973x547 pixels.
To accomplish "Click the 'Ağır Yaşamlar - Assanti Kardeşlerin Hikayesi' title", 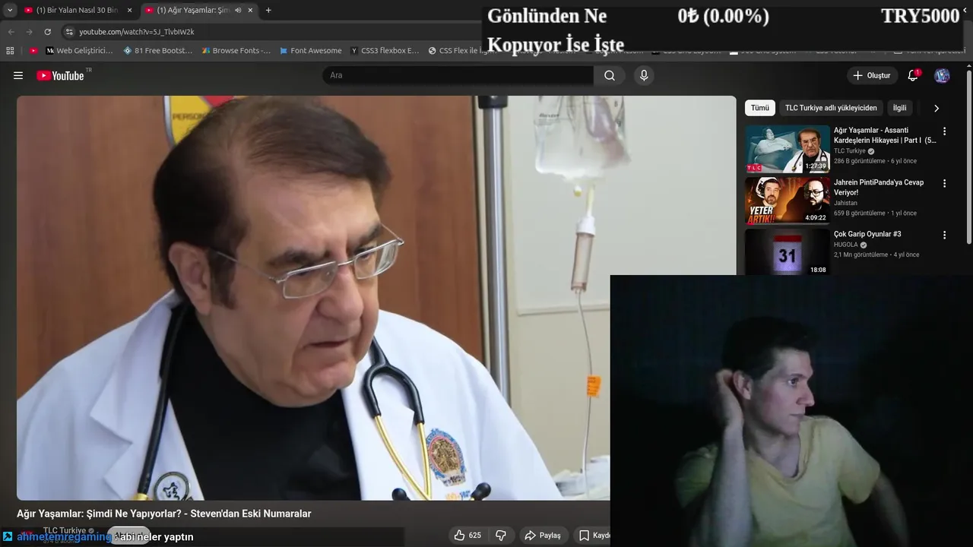I will click(885, 135).
